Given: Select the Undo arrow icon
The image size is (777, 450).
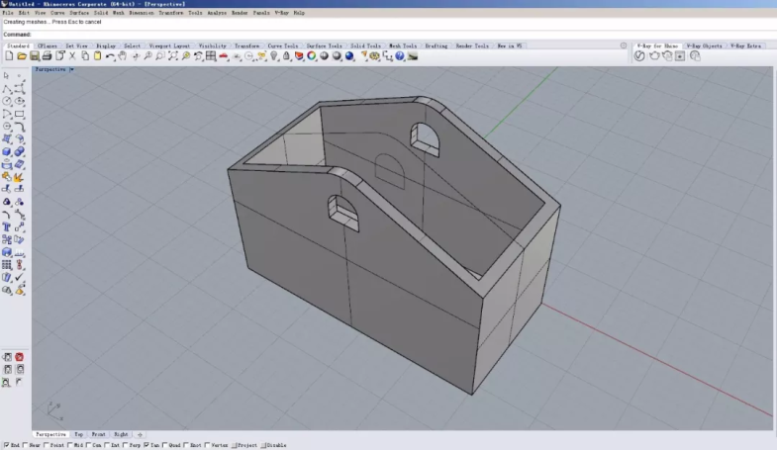Looking at the screenshot, I should [x=110, y=56].
